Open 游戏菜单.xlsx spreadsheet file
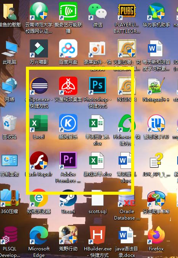The width and height of the screenshot is (178, 258). 97,160
